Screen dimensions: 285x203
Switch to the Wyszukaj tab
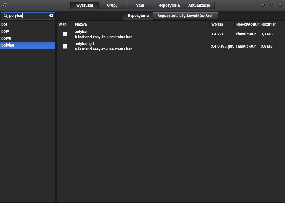(85, 5)
